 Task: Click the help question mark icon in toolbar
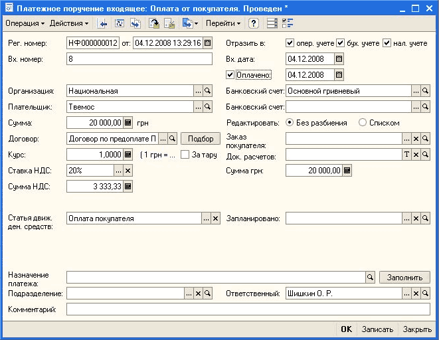tap(253, 23)
